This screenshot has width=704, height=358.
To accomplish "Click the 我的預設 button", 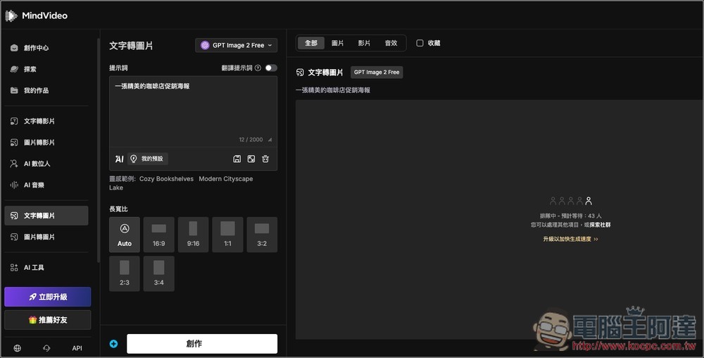I will [x=148, y=159].
